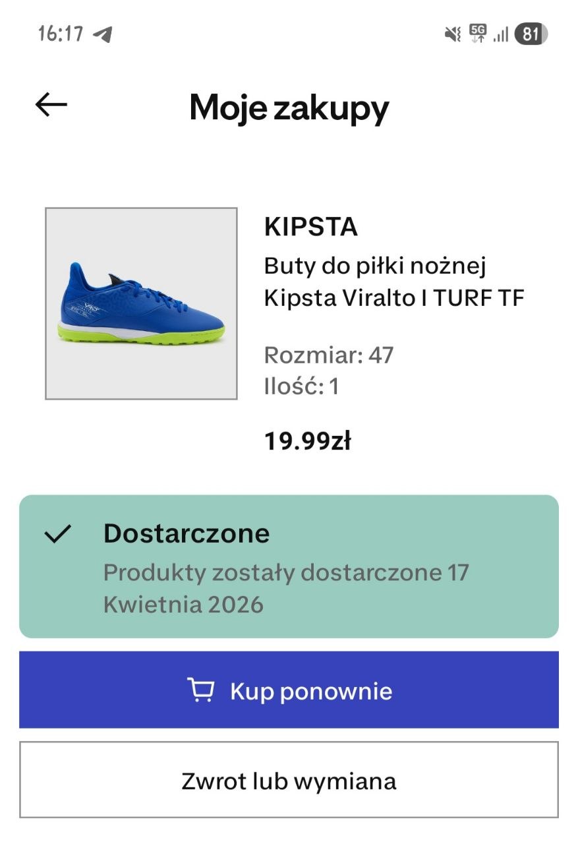Tap the battery level indicator showing 81

pos(531,34)
